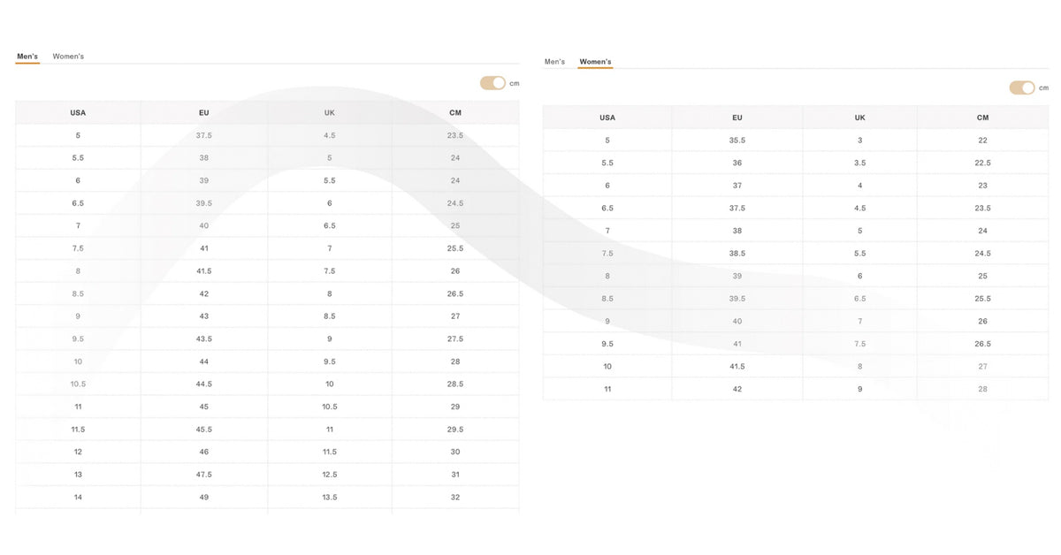Click EU size 35.5 in women's table
The height and width of the screenshot is (555, 1061).
tap(737, 141)
